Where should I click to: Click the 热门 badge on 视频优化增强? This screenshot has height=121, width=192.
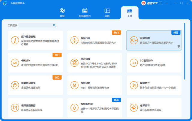click(57, 77)
